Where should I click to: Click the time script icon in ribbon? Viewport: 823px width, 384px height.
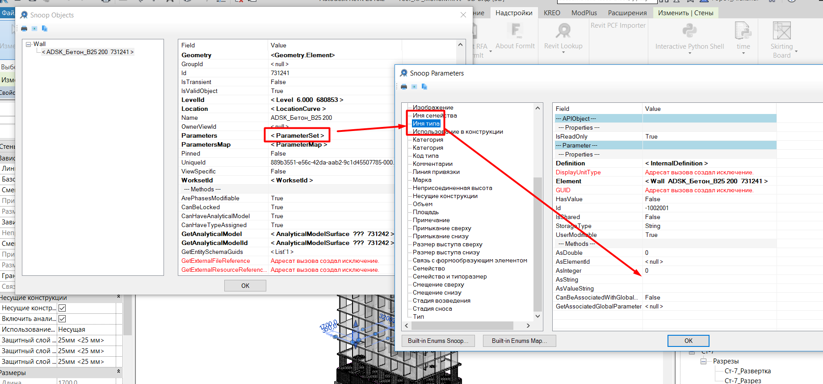click(x=743, y=30)
